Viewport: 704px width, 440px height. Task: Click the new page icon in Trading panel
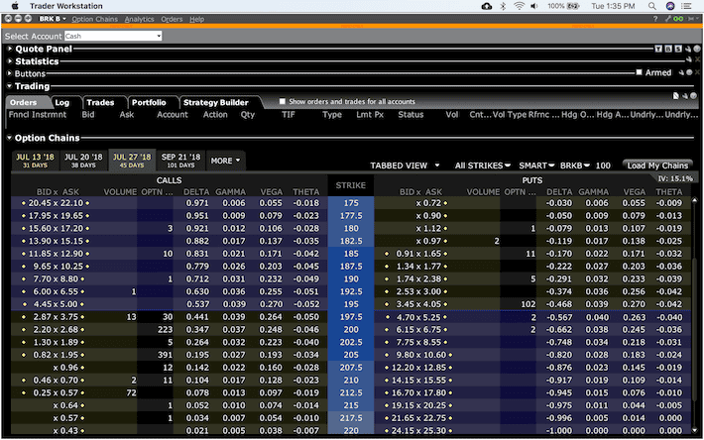674,95
